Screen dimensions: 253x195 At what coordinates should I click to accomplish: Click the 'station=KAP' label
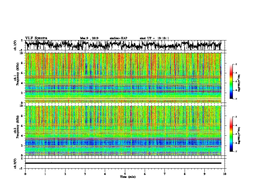[119, 38]
